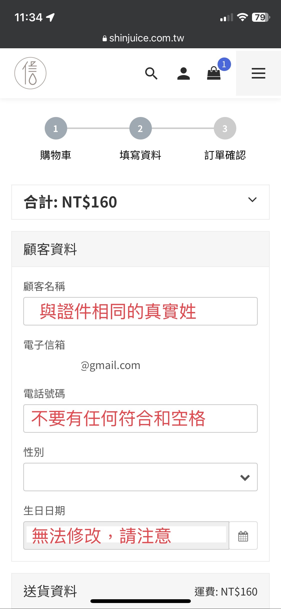Open the 性別 gender dropdown
This screenshot has width=281, height=609.
click(x=140, y=477)
